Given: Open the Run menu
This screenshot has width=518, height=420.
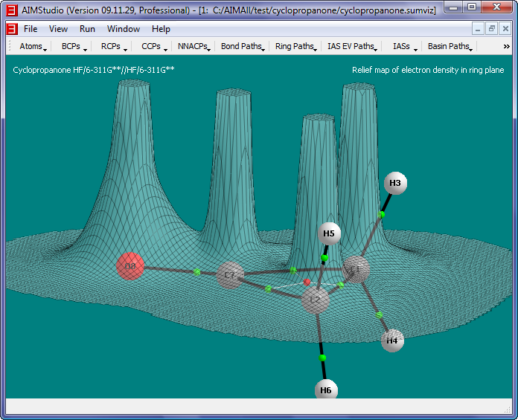Looking at the screenshot, I should pyautogui.click(x=87, y=29).
